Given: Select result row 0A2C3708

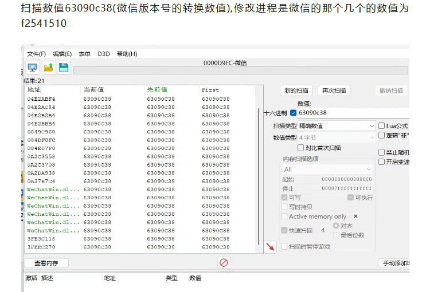Looking at the screenshot, I should tap(140, 165).
